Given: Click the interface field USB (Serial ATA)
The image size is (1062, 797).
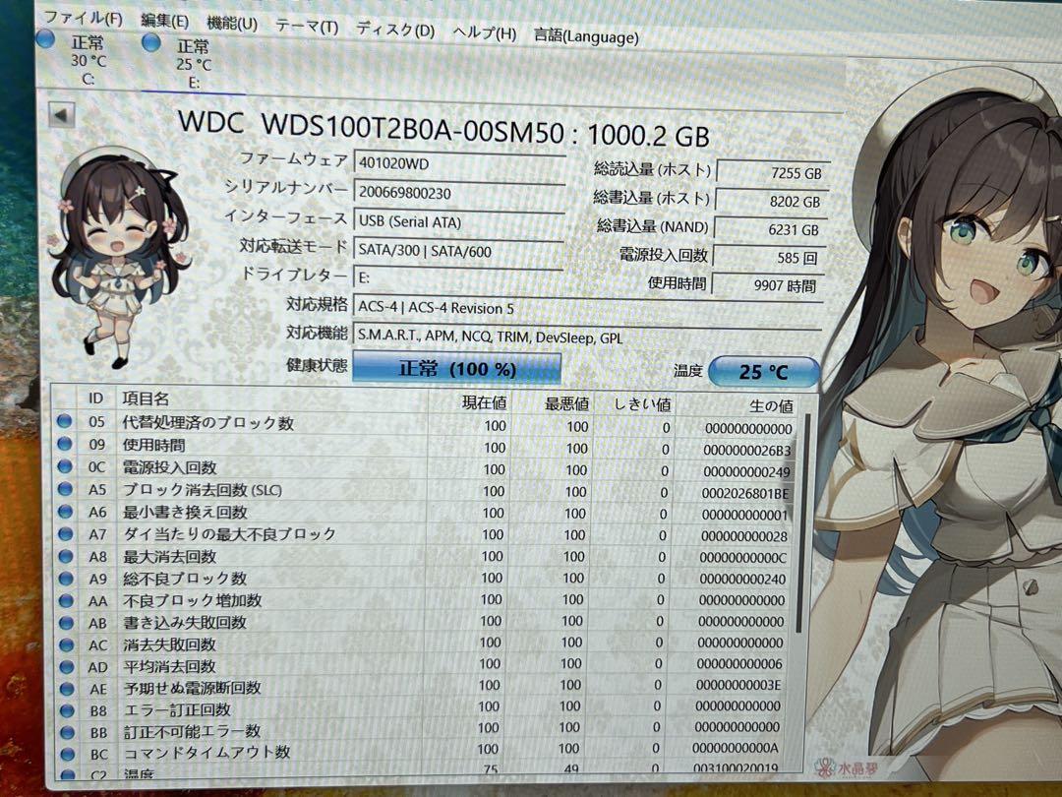Looking at the screenshot, I should (x=458, y=222).
